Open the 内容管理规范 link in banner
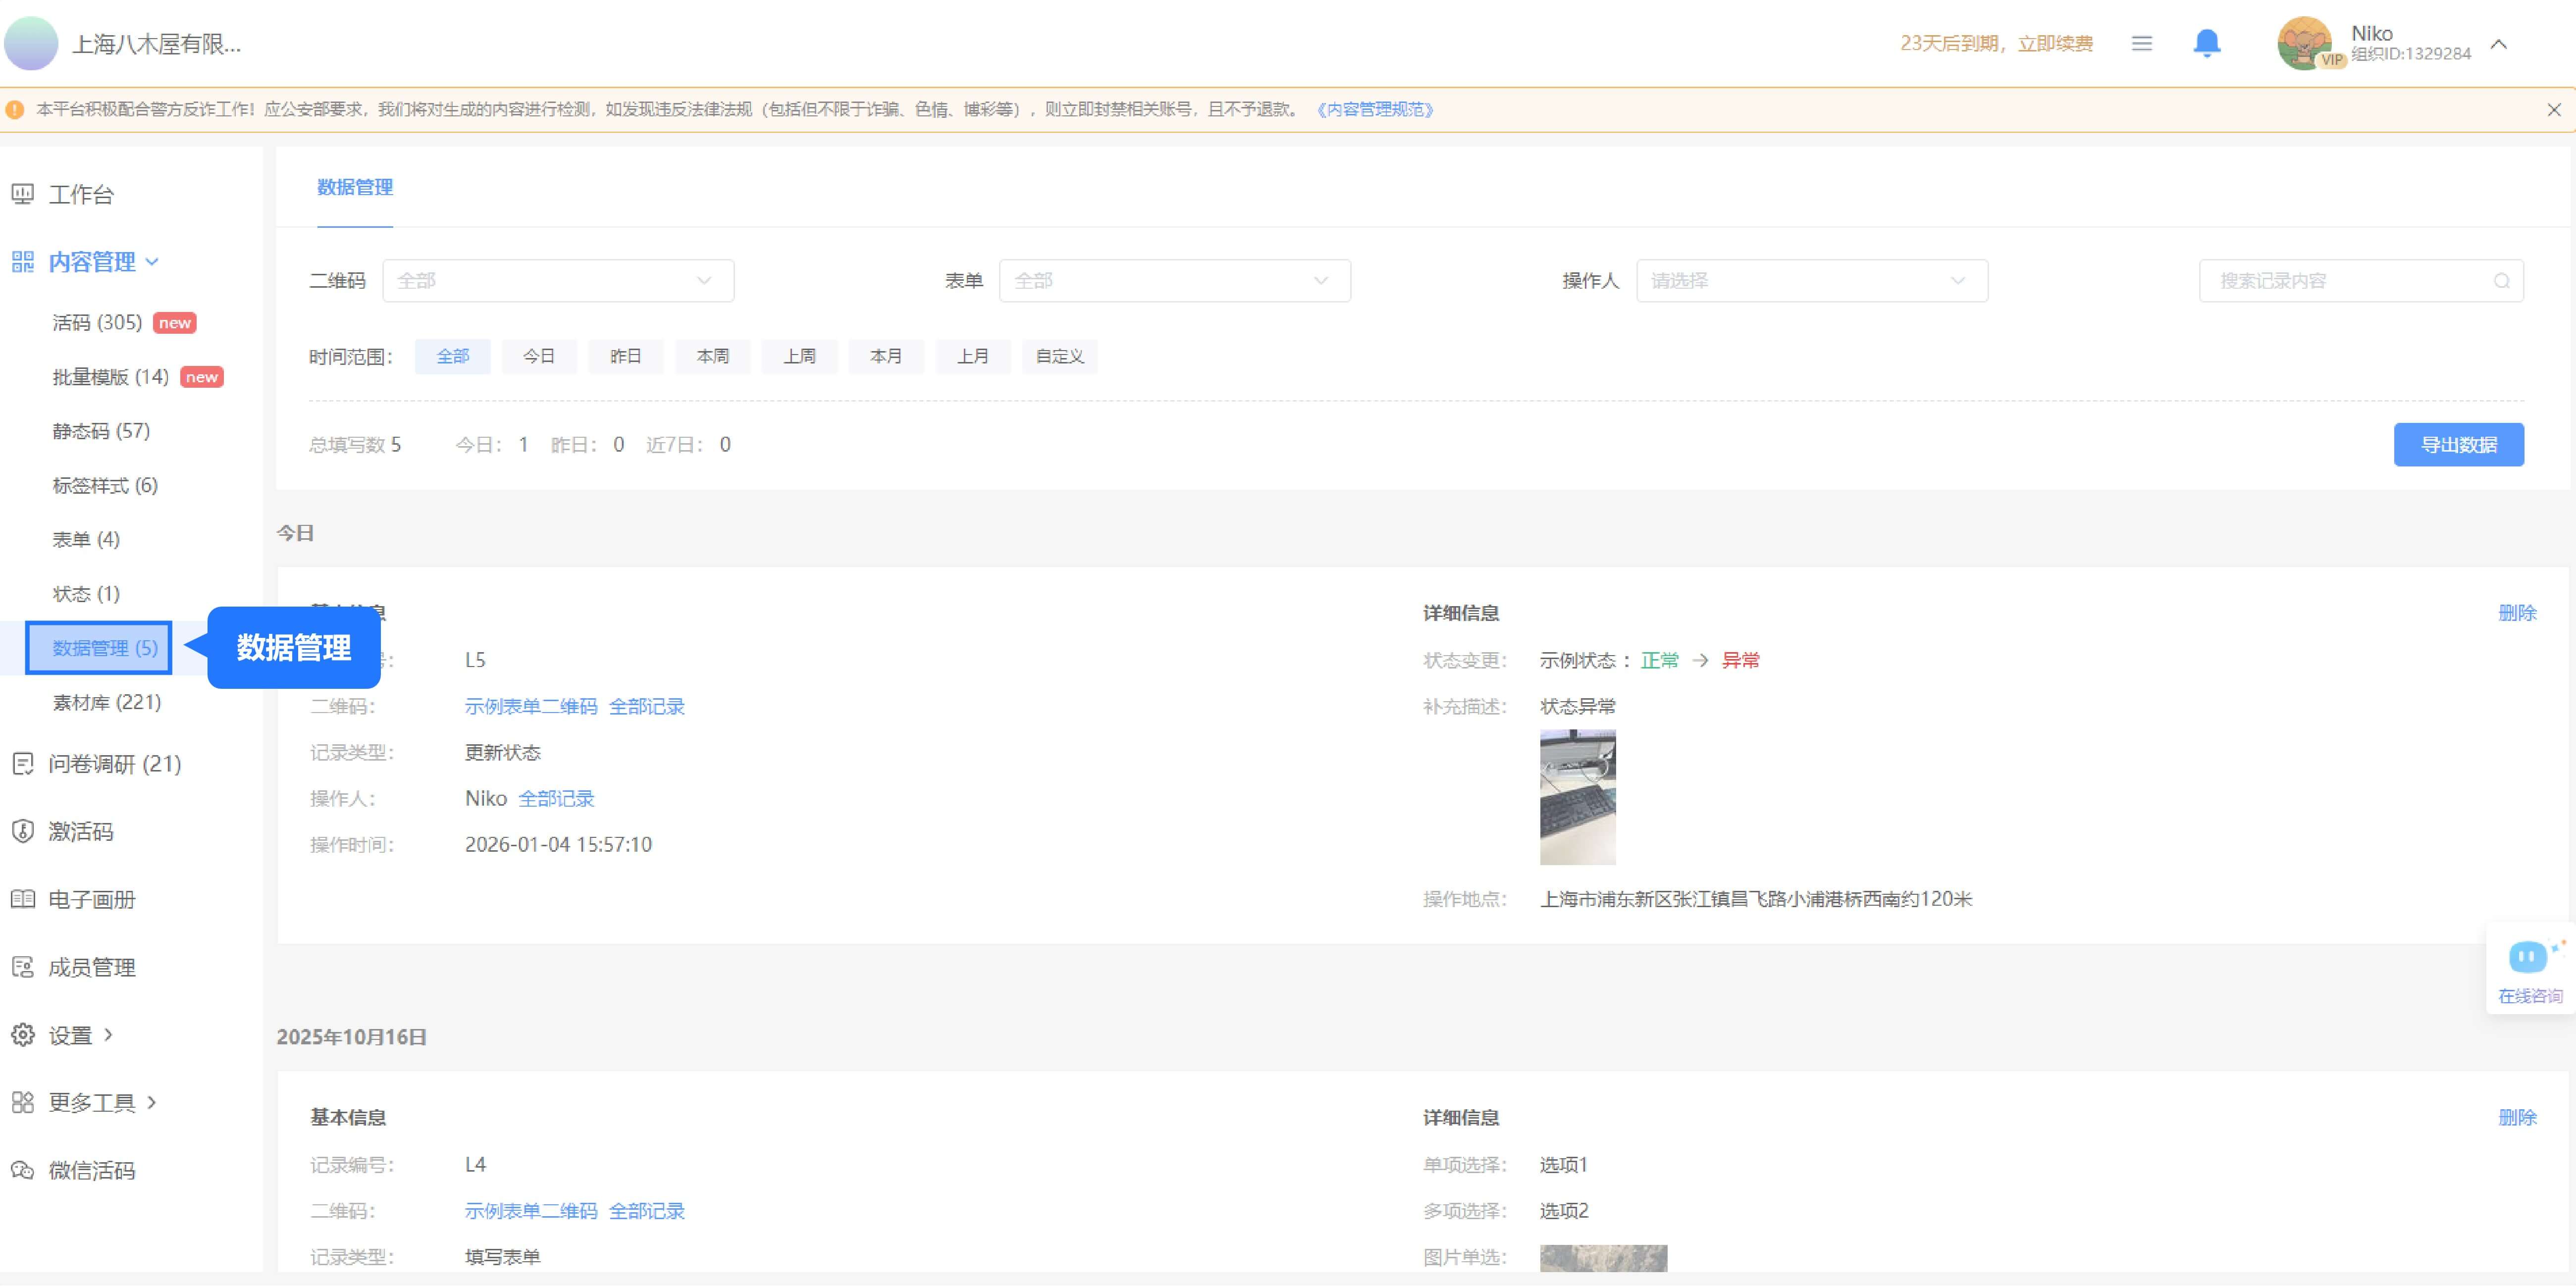Viewport: 2576px width, 1286px height. [x=1375, y=109]
